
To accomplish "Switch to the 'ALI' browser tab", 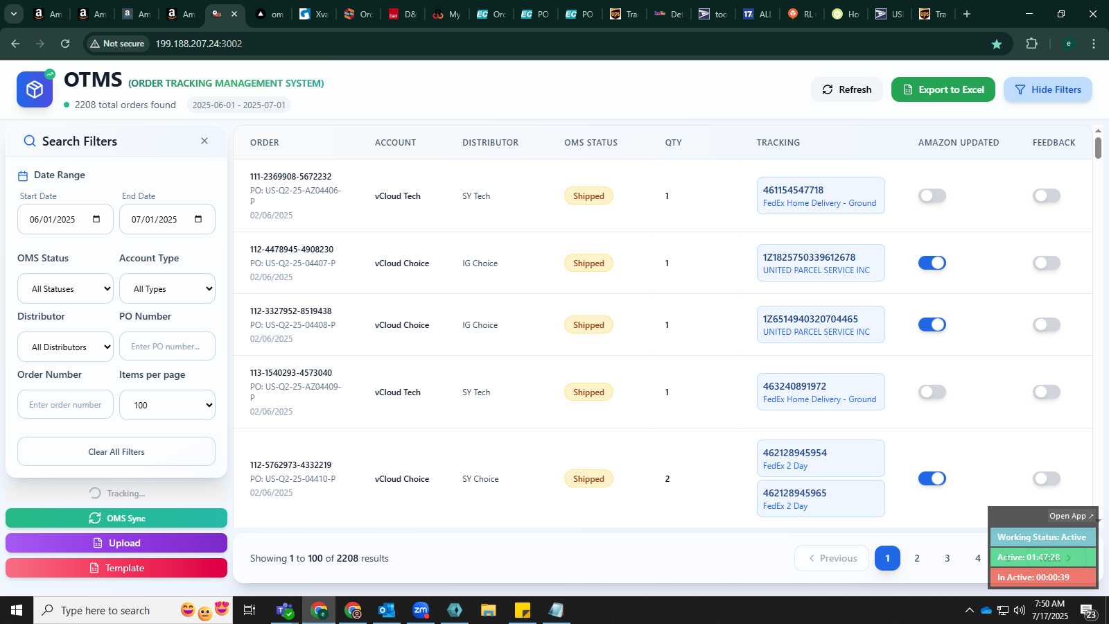I will 758,14.
